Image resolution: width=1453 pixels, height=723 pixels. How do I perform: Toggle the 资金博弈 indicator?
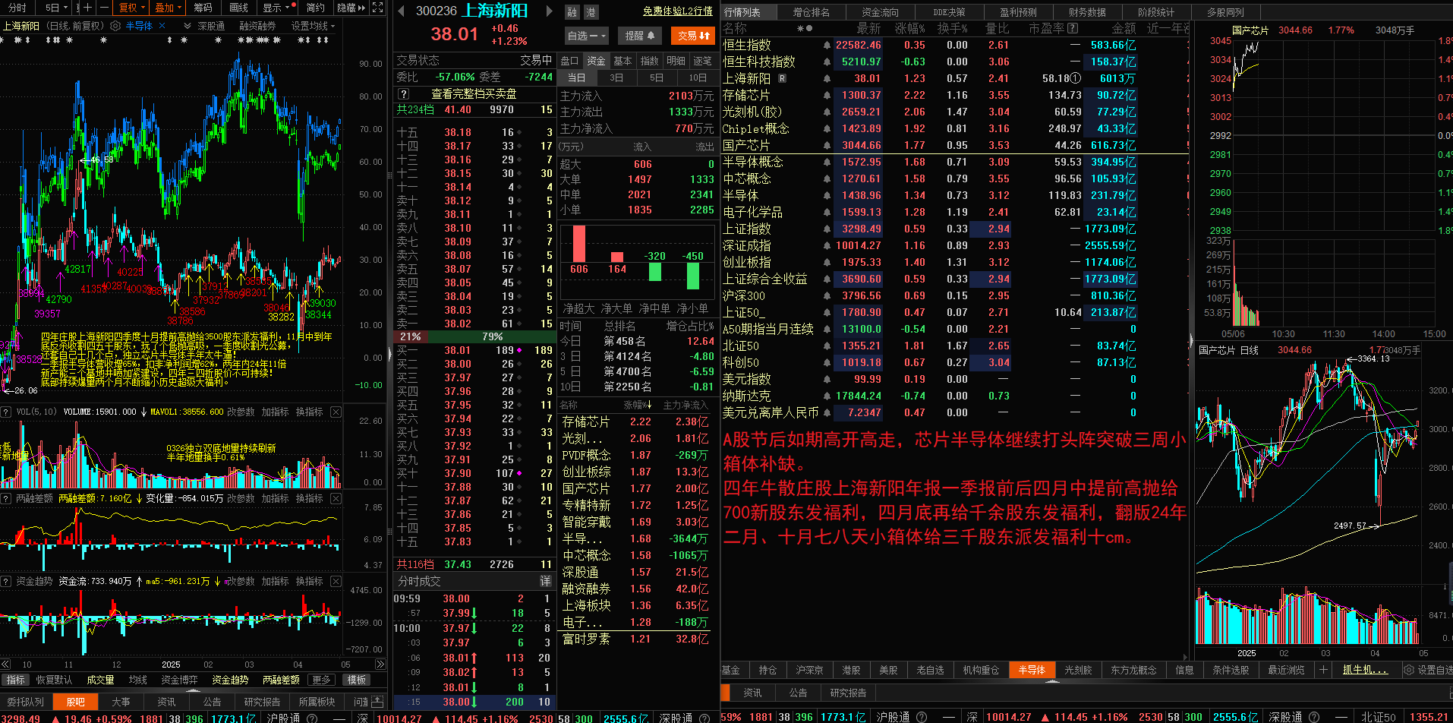pos(180,680)
